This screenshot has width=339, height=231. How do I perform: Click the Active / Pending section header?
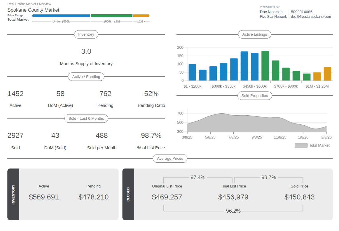(86, 77)
